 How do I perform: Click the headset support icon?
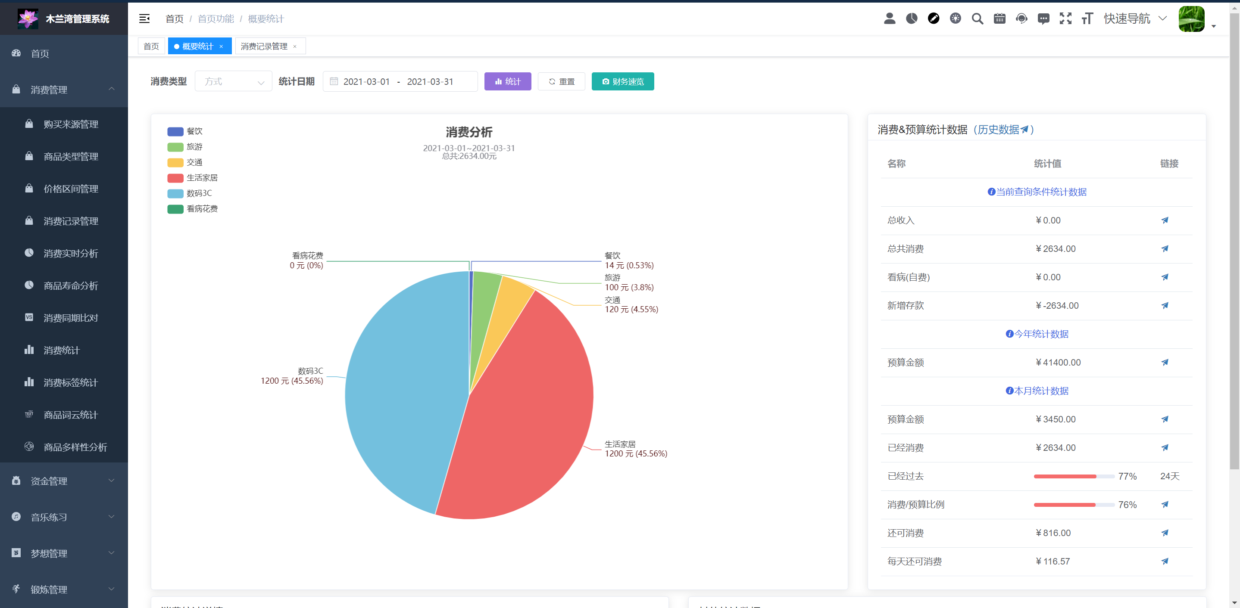click(x=1021, y=18)
